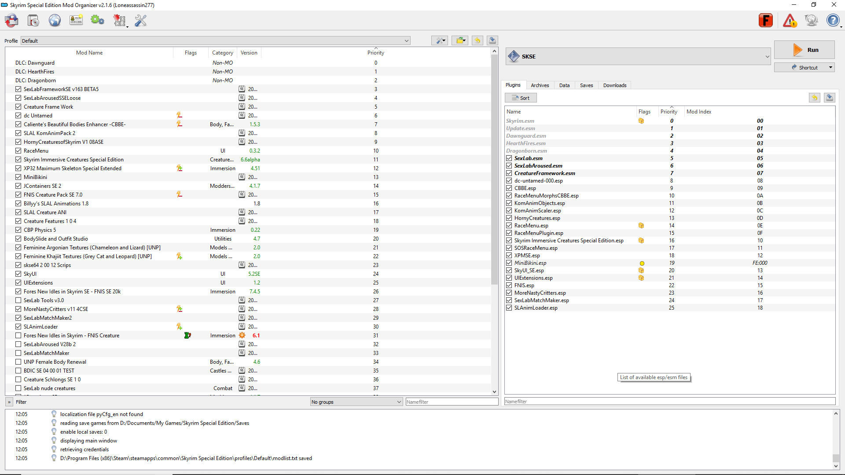Open the Shortcut dropdown menu
The height and width of the screenshot is (475, 845).
click(804, 67)
